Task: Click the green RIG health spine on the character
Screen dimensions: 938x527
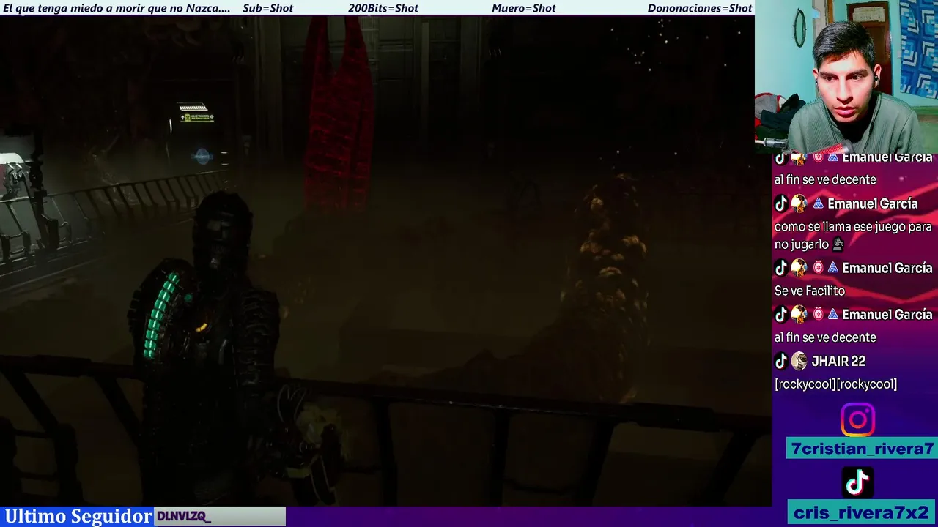Action: coord(163,315)
